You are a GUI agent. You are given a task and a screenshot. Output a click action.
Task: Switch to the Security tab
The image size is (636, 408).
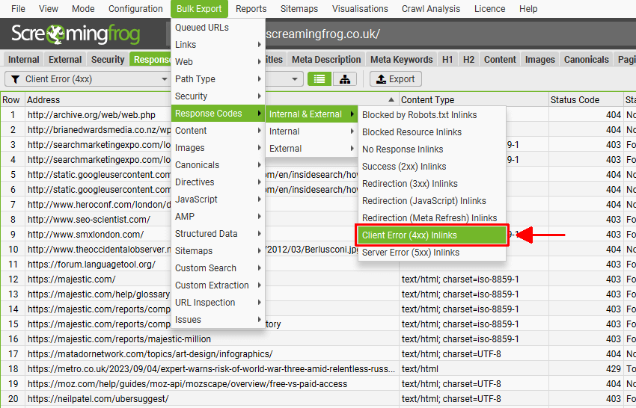click(x=108, y=60)
